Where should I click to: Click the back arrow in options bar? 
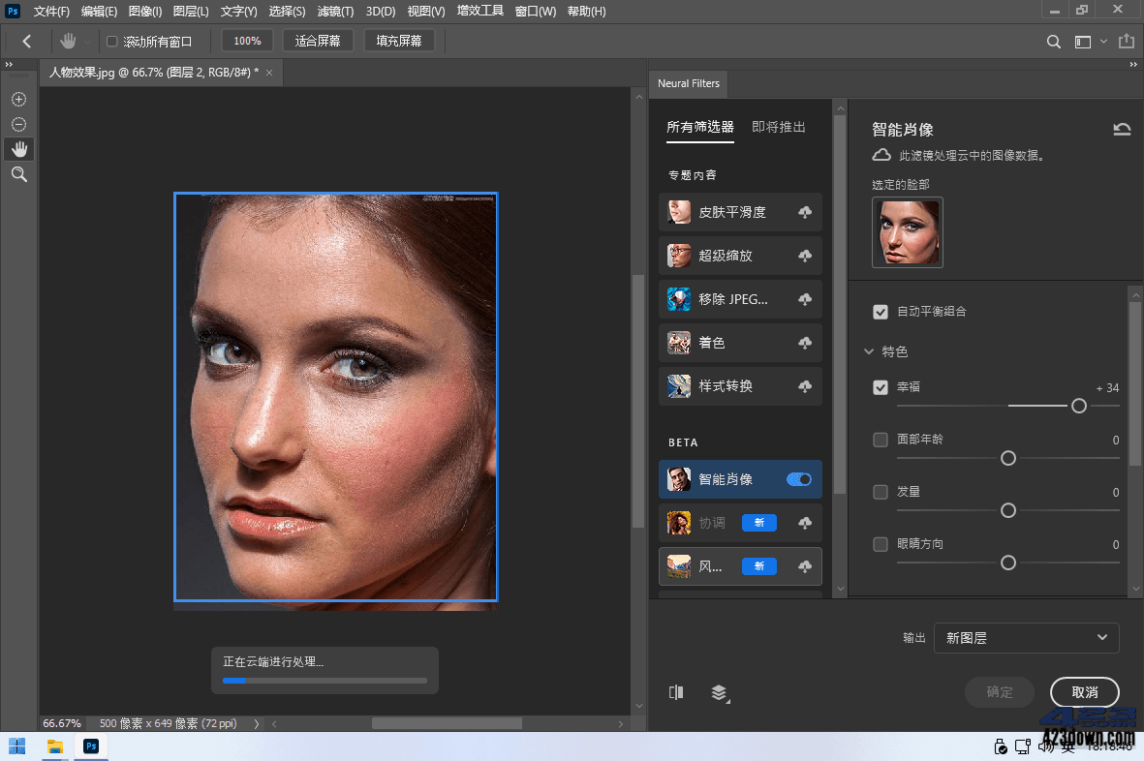27,42
